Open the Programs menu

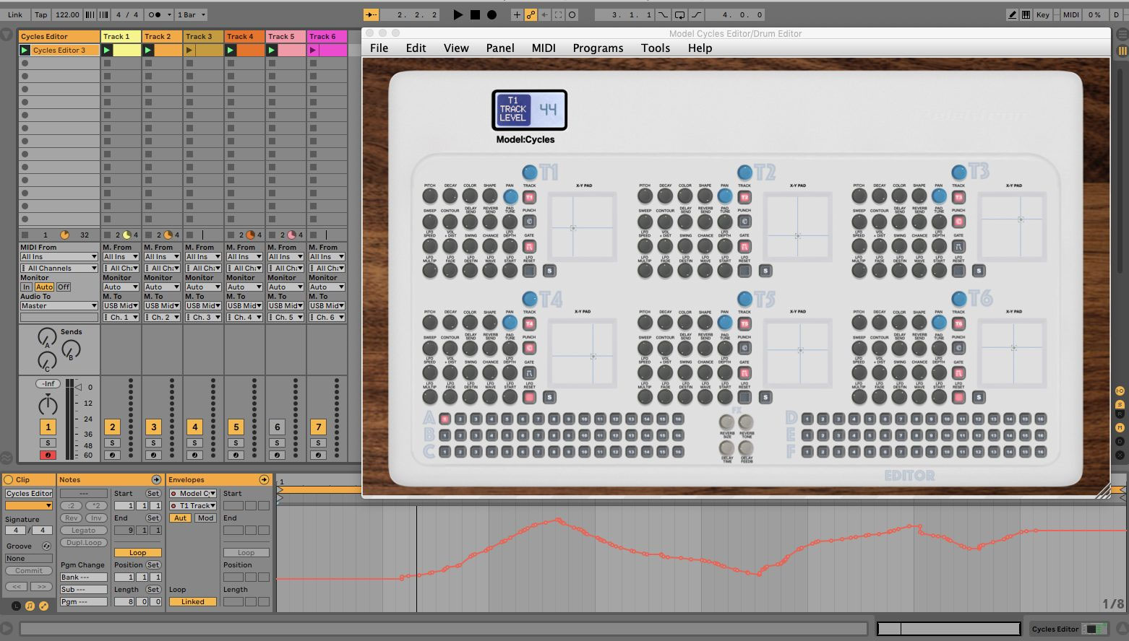tap(597, 48)
